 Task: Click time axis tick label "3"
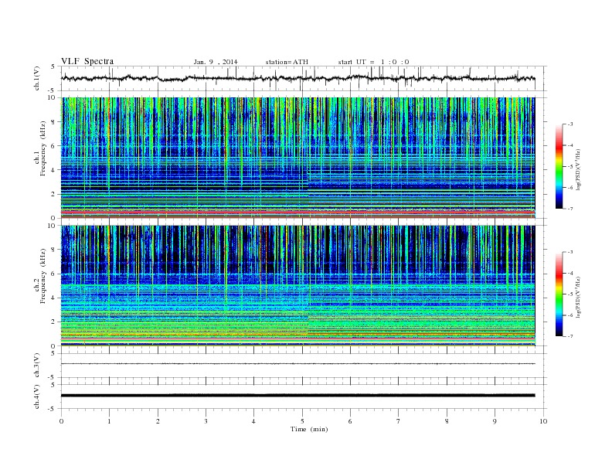click(206, 421)
